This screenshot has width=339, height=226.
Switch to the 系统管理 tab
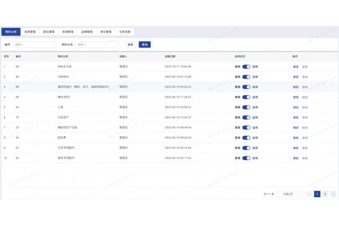[x=30, y=32]
